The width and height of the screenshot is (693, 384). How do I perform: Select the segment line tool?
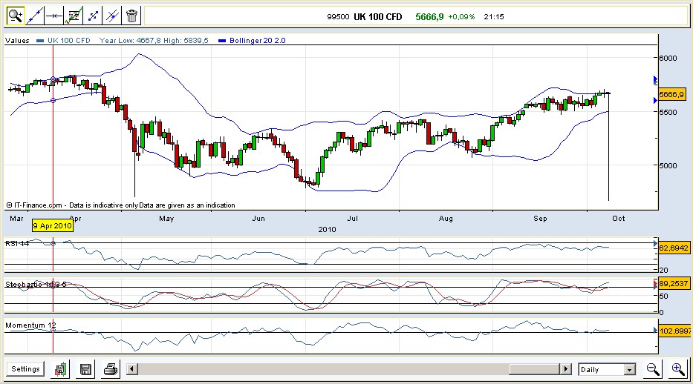(93, 16)
